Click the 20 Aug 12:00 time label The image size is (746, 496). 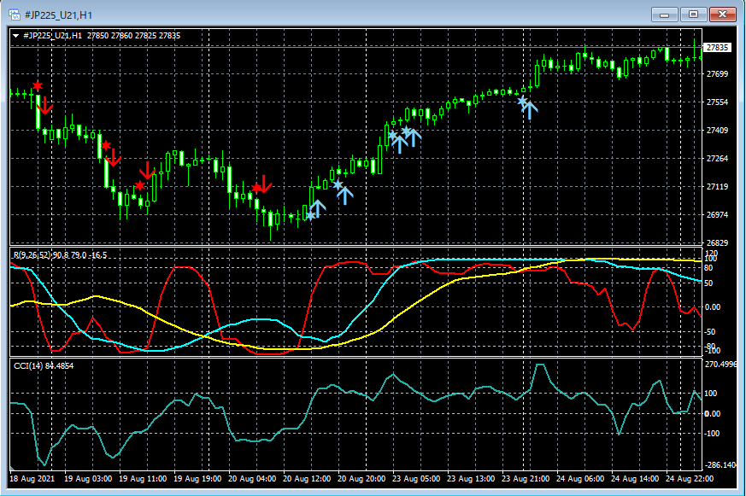306,479
